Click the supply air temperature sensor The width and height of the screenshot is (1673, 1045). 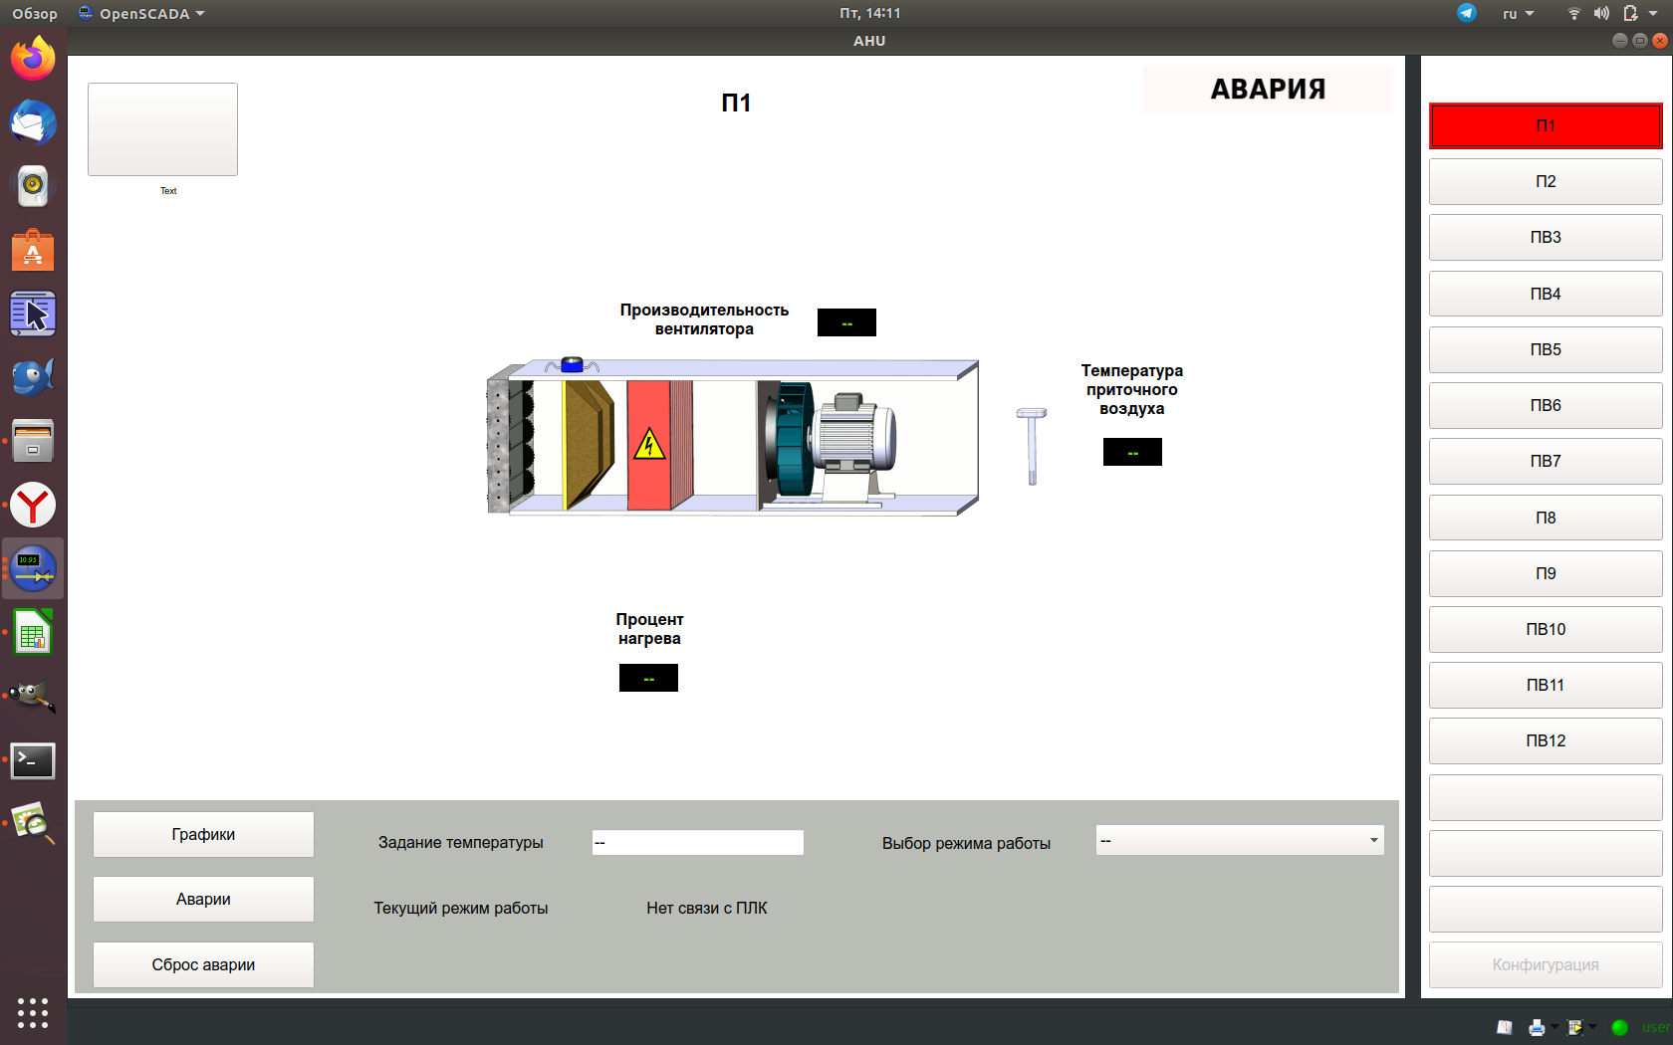pyautogui.click(x=1032, y=445)
